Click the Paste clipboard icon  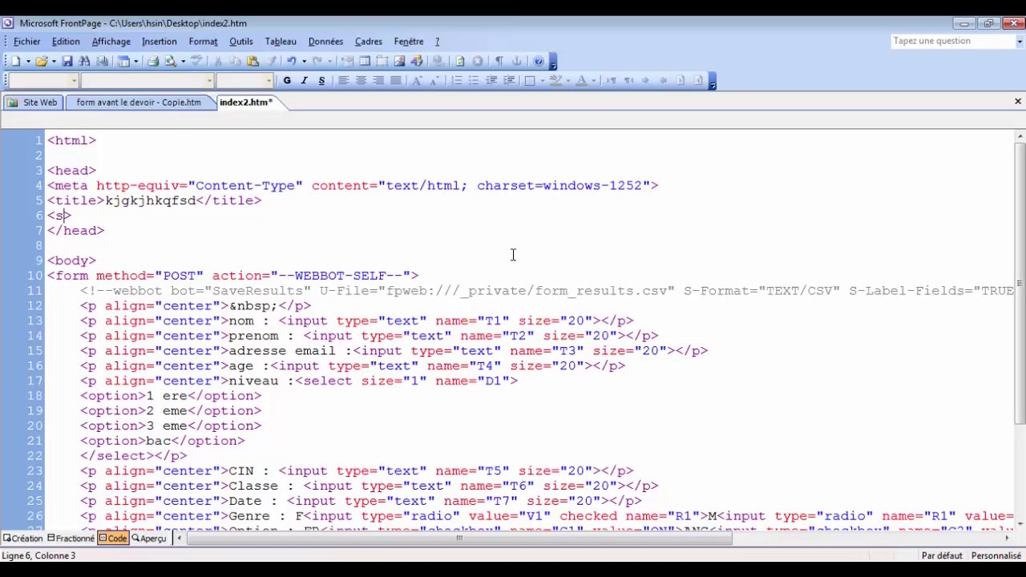[x=253, y=61]
